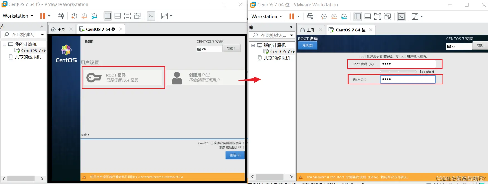
Task: Take snapshot icon in left window toolbar
Action: [74, 16]
